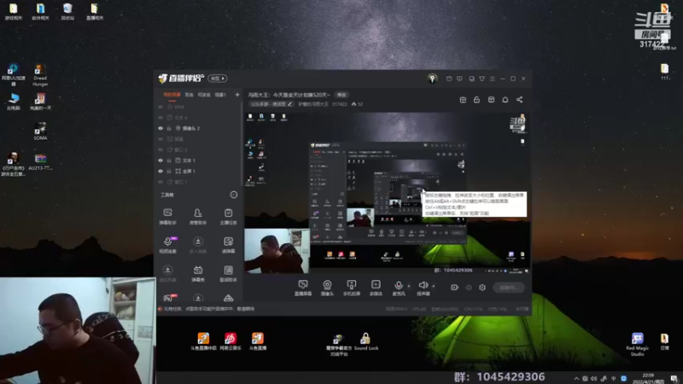The image size is (683, 384).
Task: Expand the microphone options arrow
Action: [409, 286]
